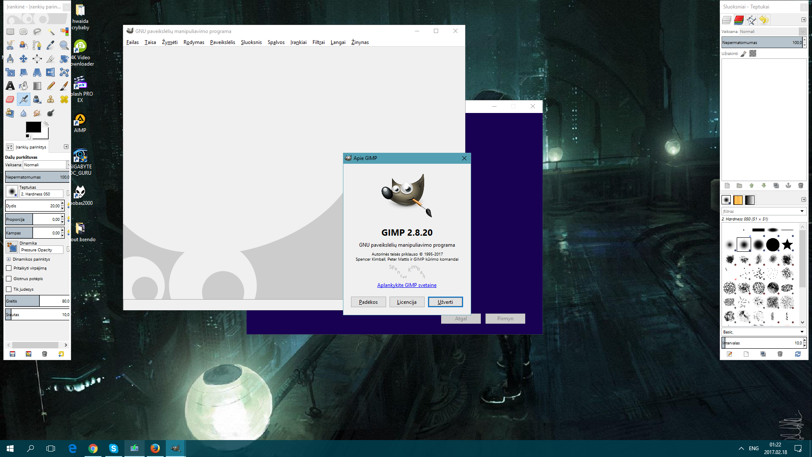Select the star brush thumbnail

787,244
